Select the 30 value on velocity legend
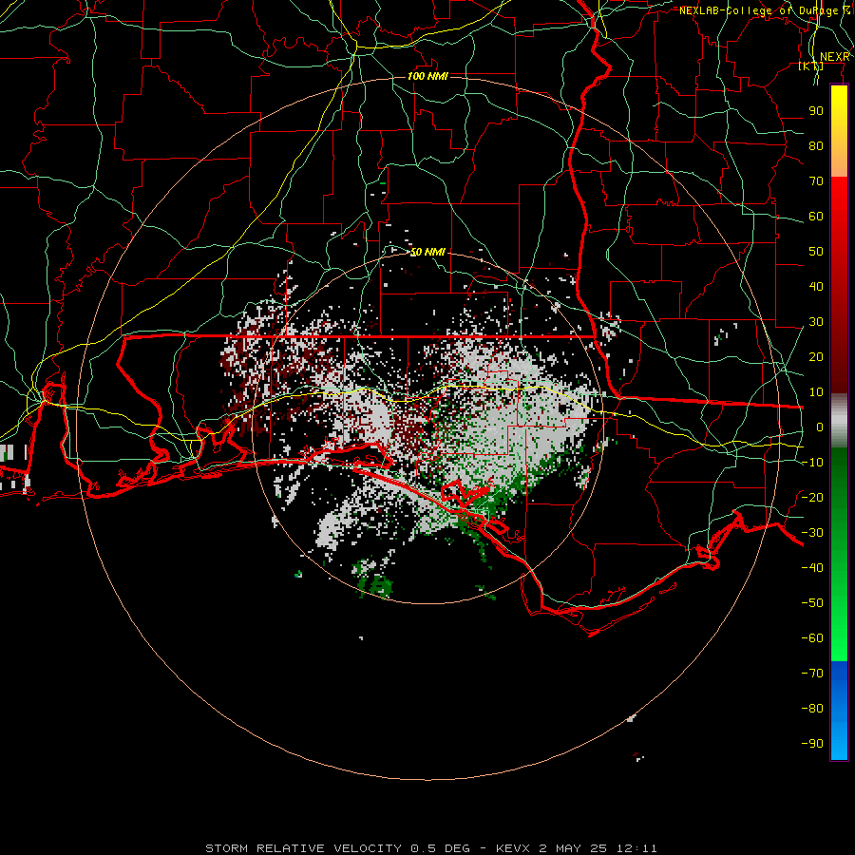The height and width of the screenshot is (855, 855). pyautogui.click(x=816, y=322)
